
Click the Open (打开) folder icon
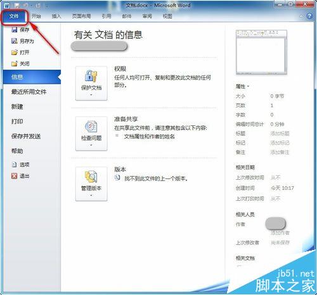click(15, 52)
